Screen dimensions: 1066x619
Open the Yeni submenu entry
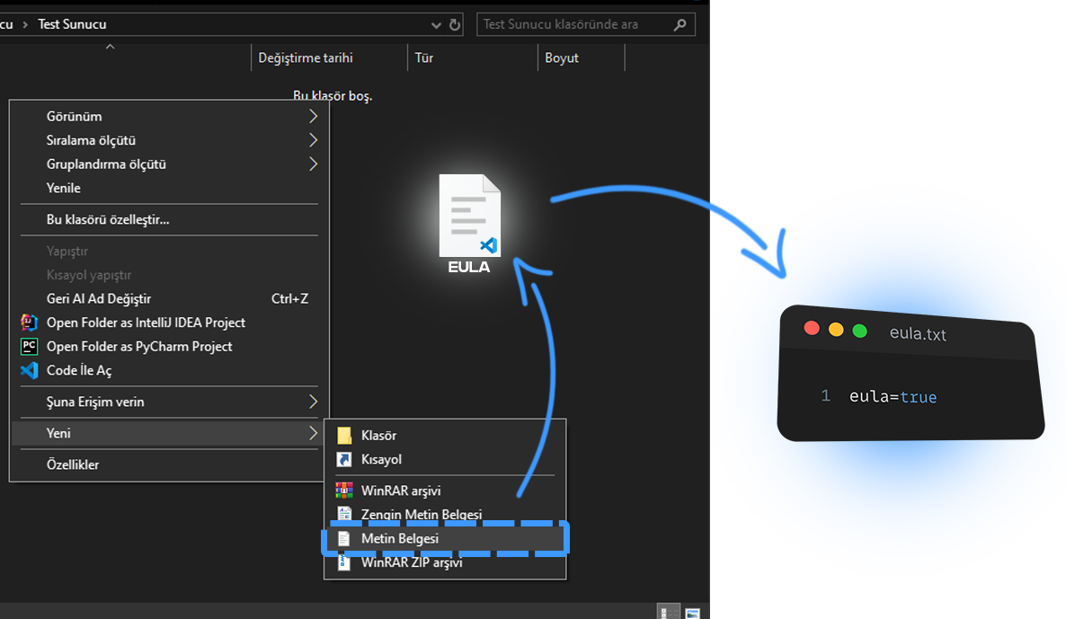[169, 433]
